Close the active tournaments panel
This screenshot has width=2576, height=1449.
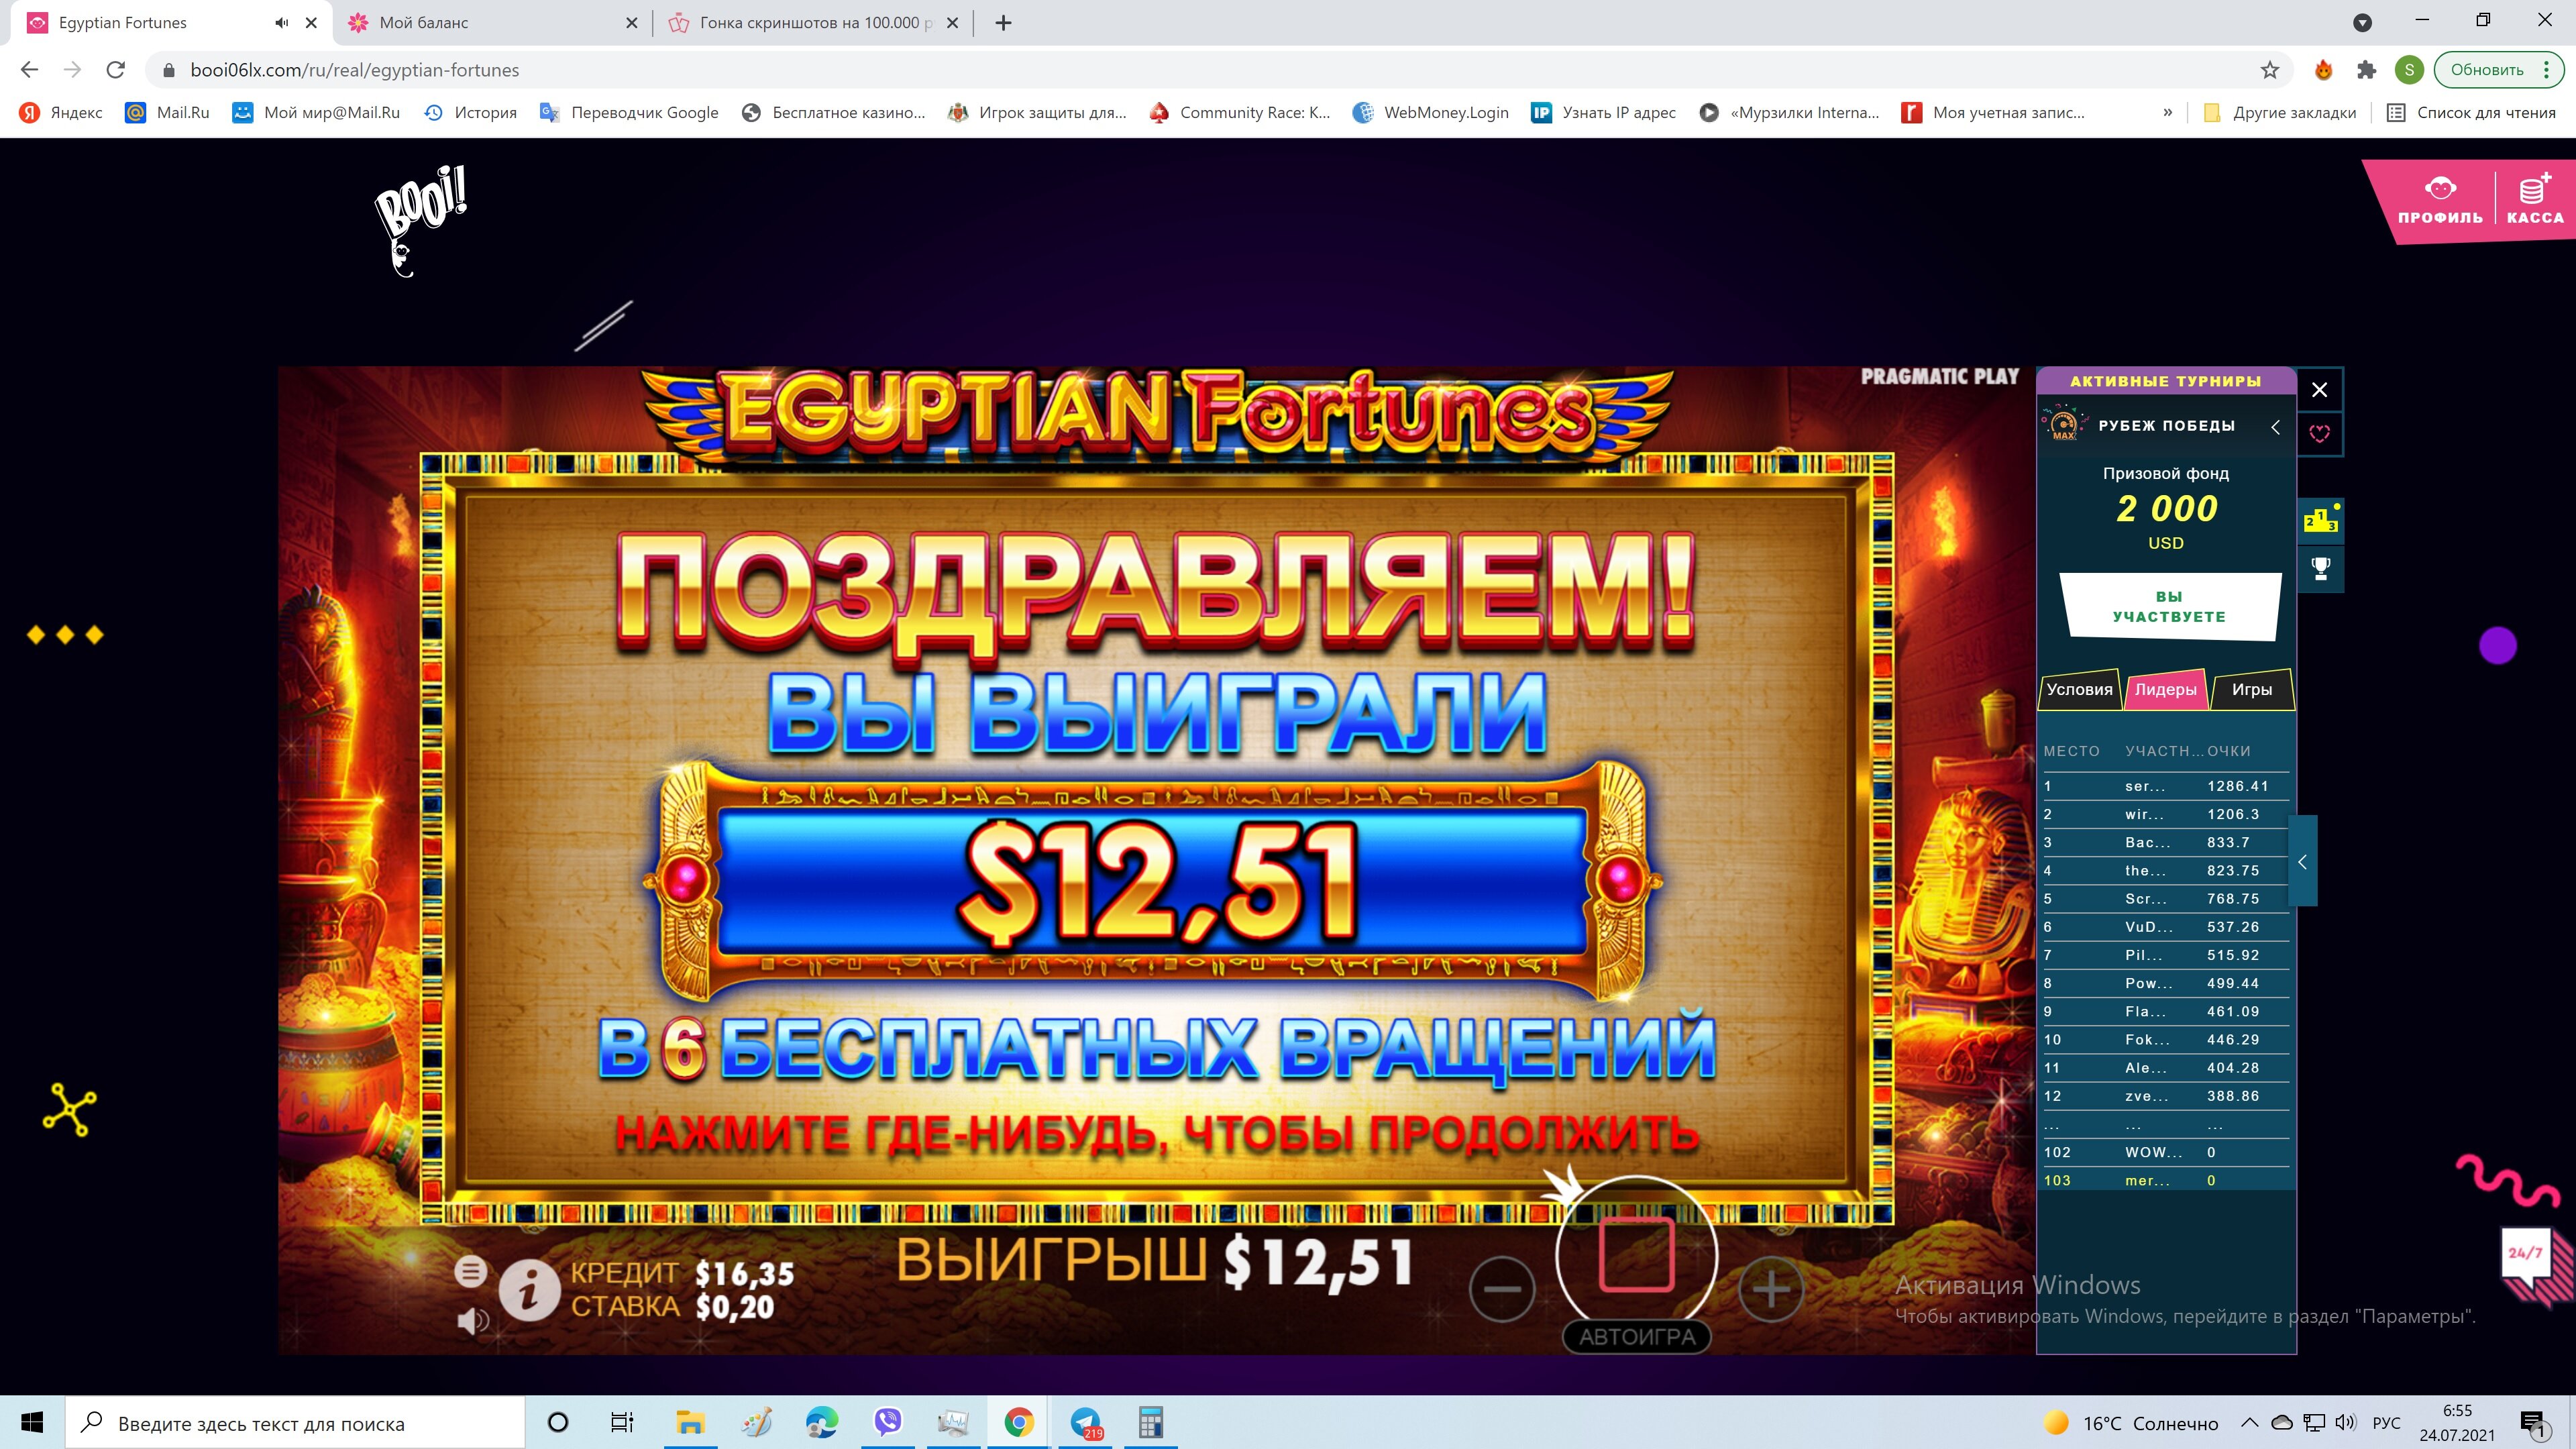(x=2320, y=390)
